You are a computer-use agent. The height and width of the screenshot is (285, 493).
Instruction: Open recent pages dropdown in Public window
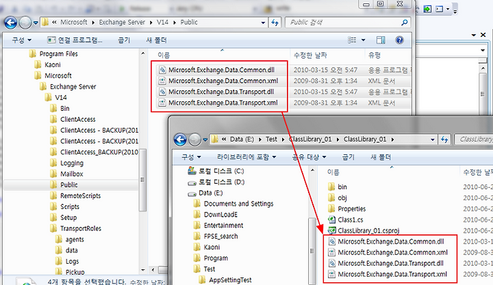[x=36, y=23]
